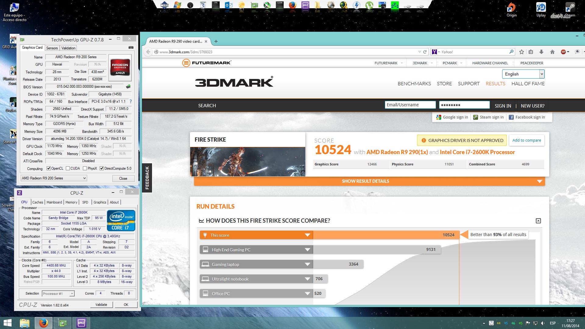This screenshot has width=585, height=329.
Task: Click the BIOS save chip icon
Action: [128, 87]
